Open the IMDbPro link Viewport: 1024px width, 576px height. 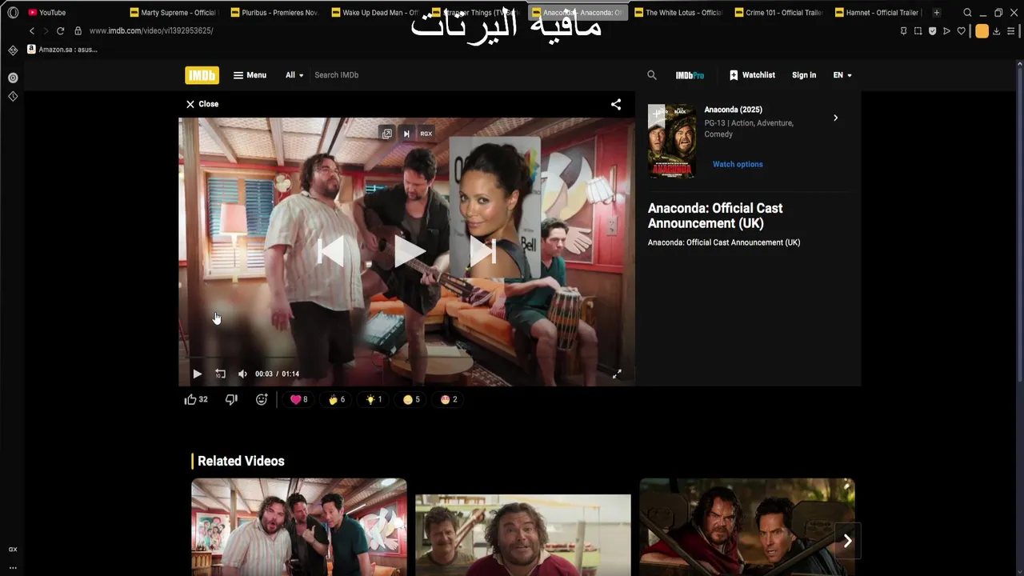[690, 75]
